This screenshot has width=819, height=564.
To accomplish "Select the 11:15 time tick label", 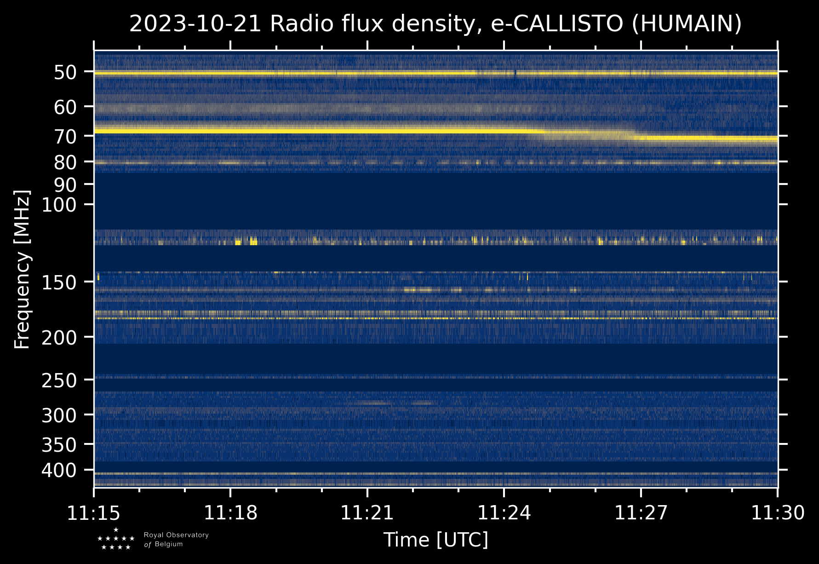I will (94, 513).
